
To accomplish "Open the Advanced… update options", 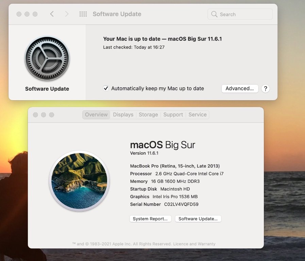I will coord(240,89).
